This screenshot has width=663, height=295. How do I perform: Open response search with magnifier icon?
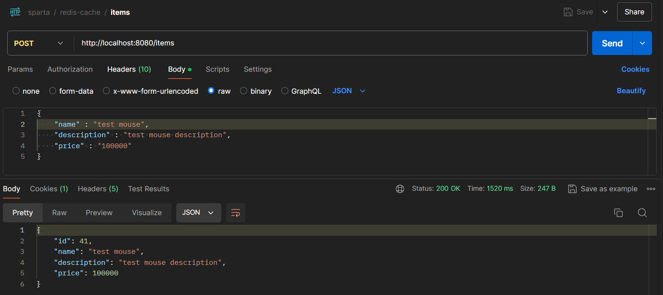tap(642, 213)
